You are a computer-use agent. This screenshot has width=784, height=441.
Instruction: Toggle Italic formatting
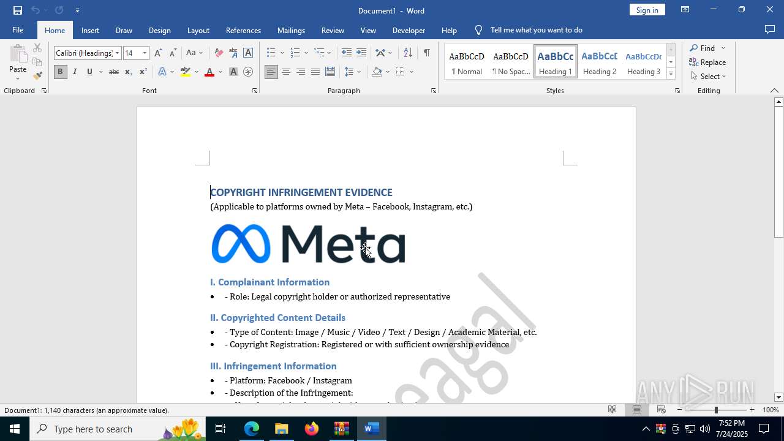click(x=75, y=72)
